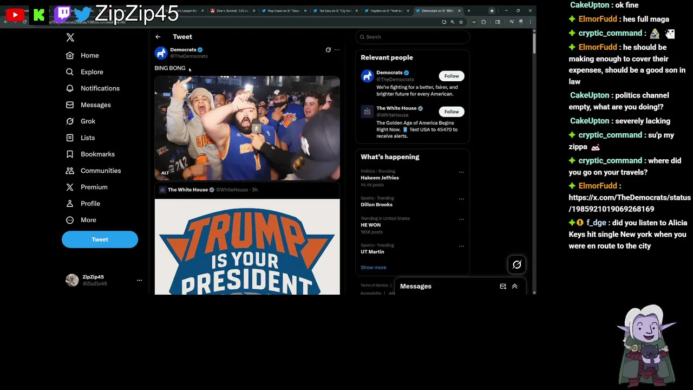Click the page vertical scrollbar

[534, 43]
